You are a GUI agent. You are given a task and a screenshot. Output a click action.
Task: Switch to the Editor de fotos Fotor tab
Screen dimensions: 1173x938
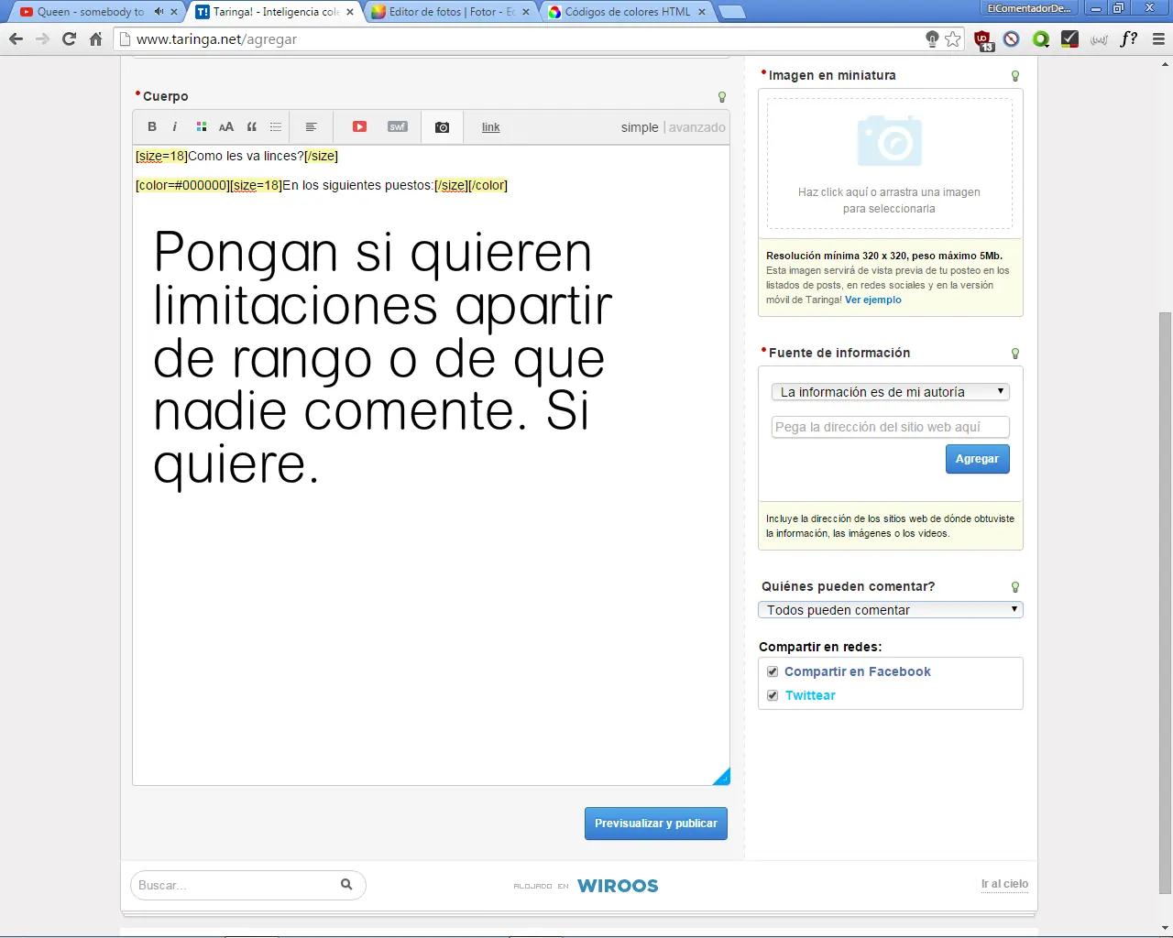453,12
